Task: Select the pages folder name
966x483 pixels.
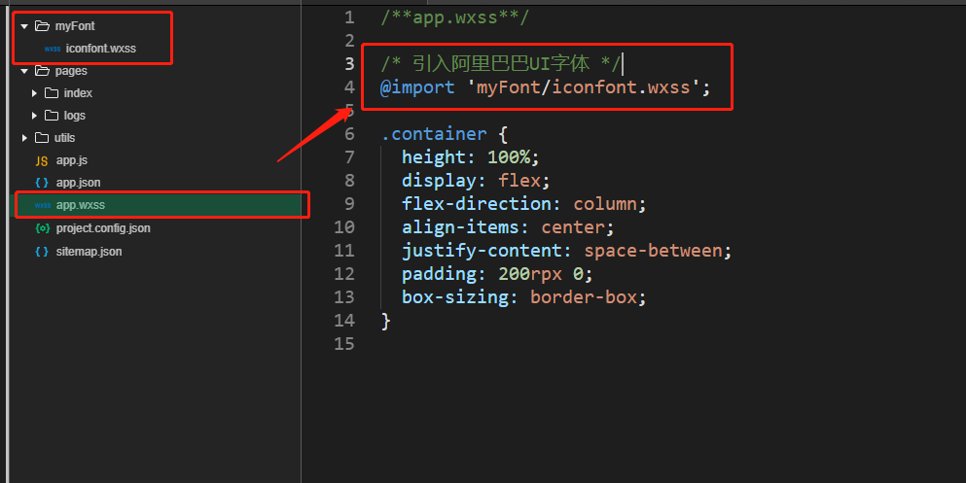Action: tap(71, 71)
